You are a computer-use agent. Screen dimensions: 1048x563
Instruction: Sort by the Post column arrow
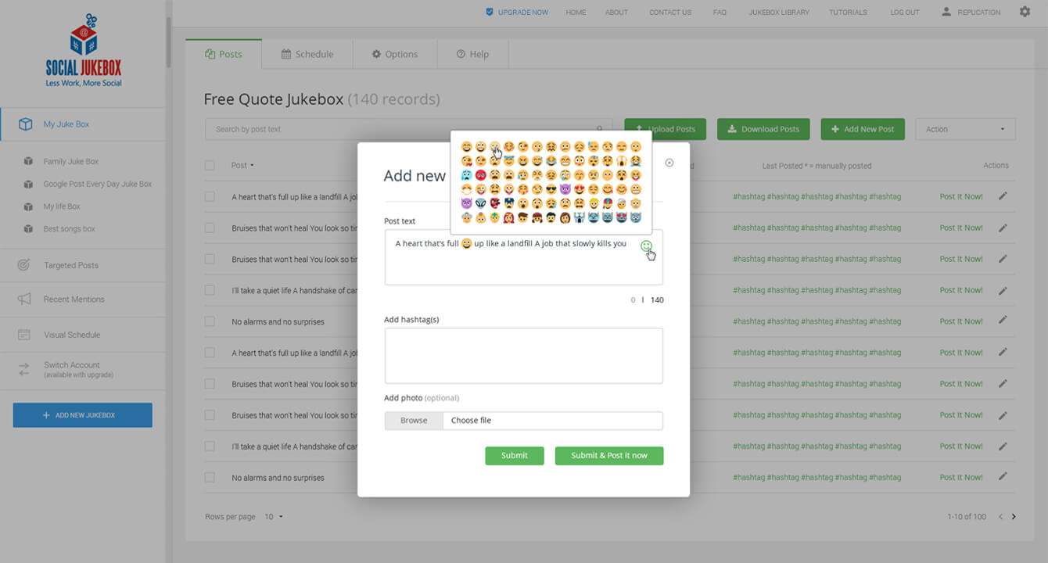pyautogui.click(x=252, y=166)
